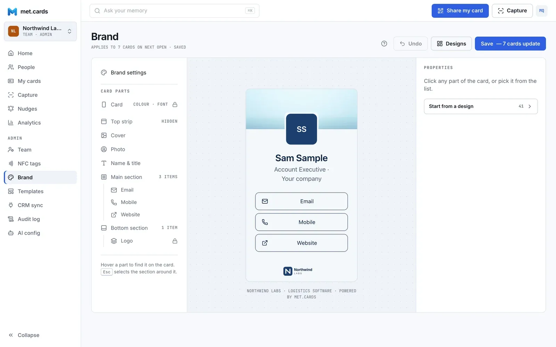This screenshot has width=556, height=347.
Task: Select Bottom section in card parts
Action: pos(139,228)
